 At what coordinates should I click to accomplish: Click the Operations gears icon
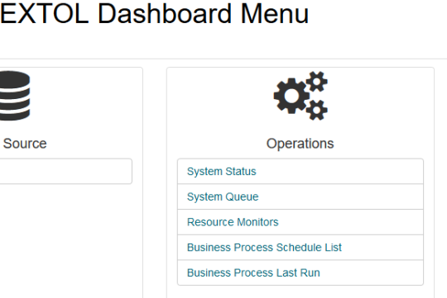click(300, 96)
